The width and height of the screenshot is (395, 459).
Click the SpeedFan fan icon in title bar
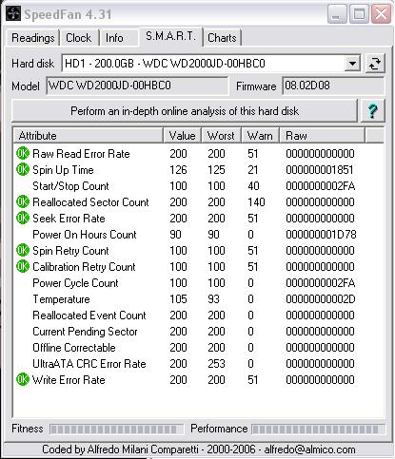point(13,13)
